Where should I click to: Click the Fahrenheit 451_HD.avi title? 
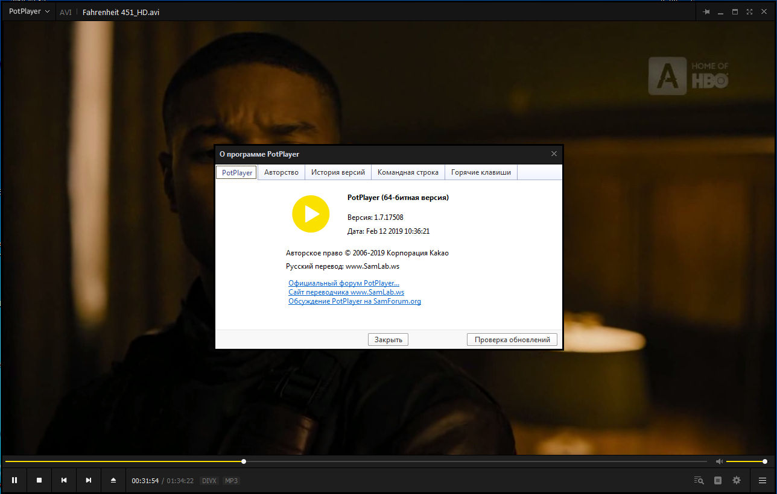121,12
